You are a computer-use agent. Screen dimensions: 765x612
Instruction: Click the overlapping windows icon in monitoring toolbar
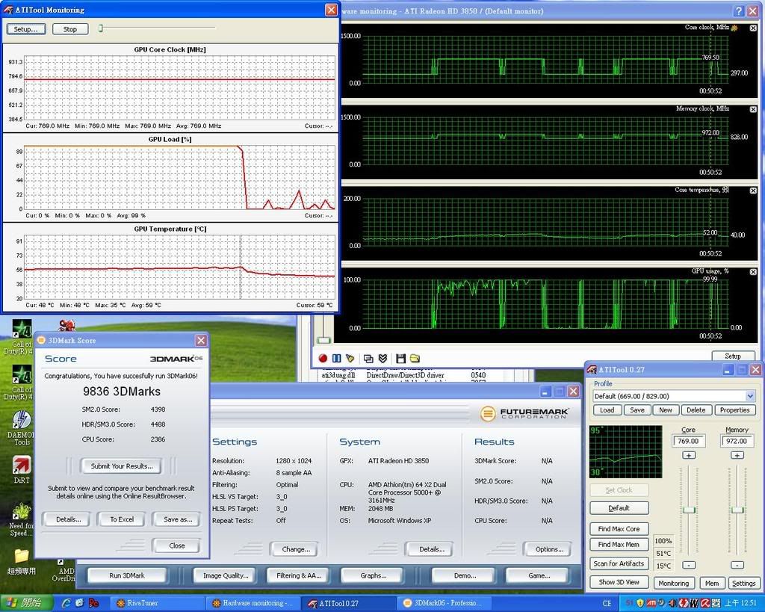pos(368,358)
